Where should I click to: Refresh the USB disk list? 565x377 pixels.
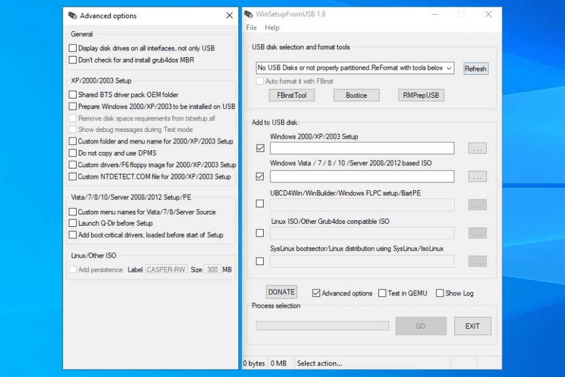tap(476, 68)
